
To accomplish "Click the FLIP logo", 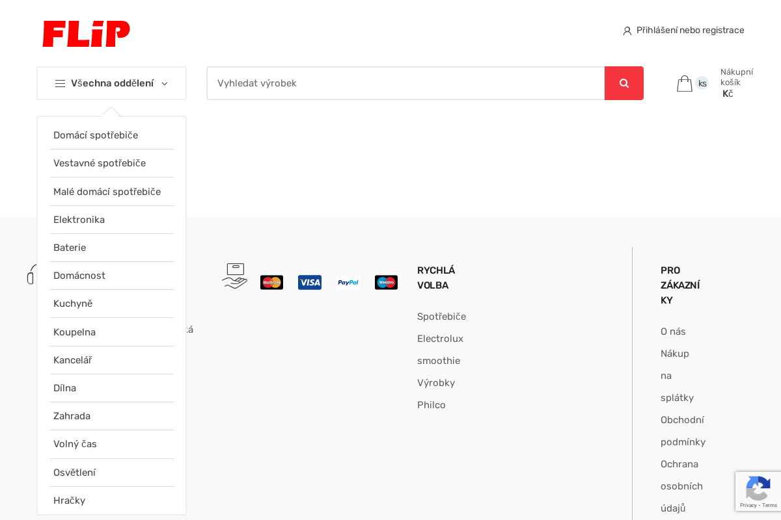I will click(x=86, y=34).
